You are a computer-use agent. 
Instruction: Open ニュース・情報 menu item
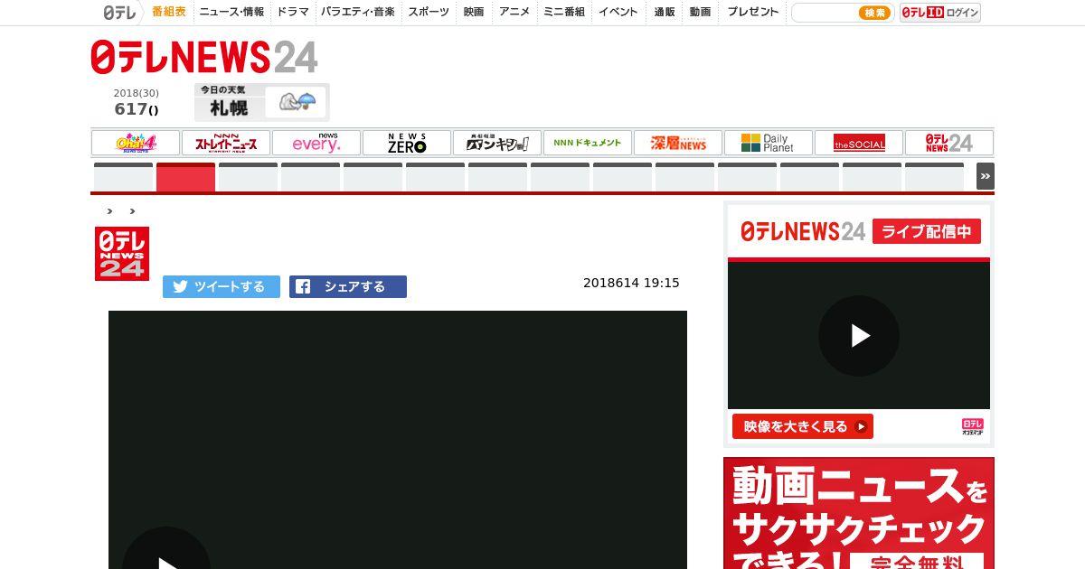[x=231, y=12]
